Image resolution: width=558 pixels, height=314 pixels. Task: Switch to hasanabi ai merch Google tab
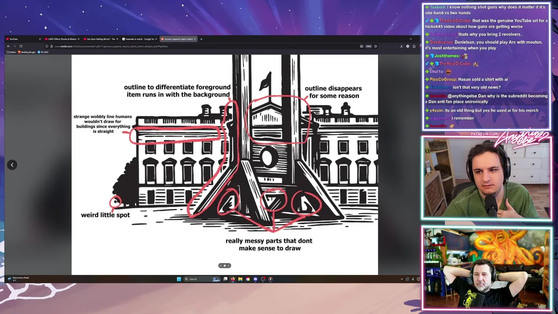click(139, 39)
